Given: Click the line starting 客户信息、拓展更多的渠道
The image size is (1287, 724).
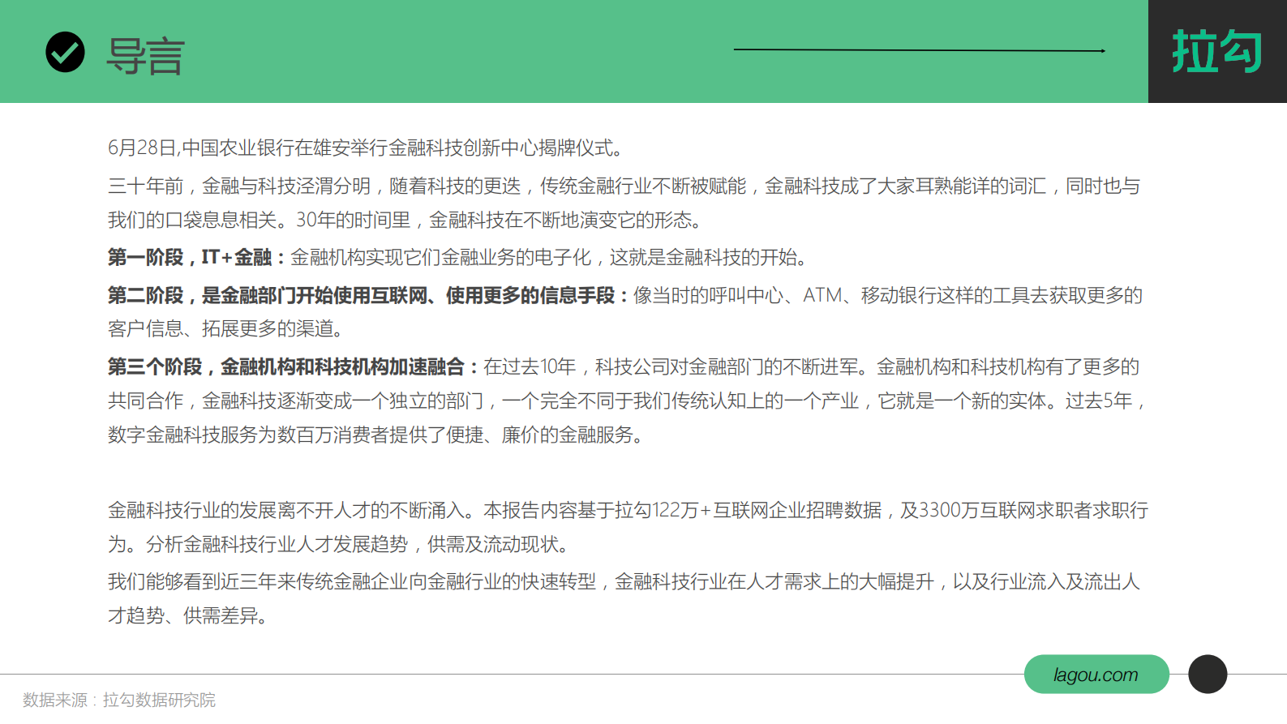Looking at the screenshot, I should 226,329.
